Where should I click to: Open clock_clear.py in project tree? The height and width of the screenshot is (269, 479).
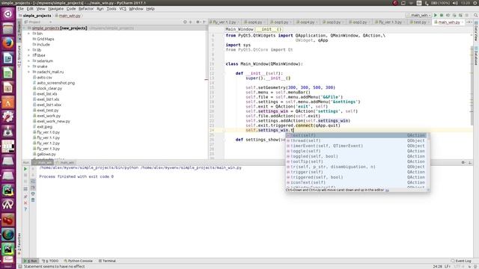[x=49, y=88]
